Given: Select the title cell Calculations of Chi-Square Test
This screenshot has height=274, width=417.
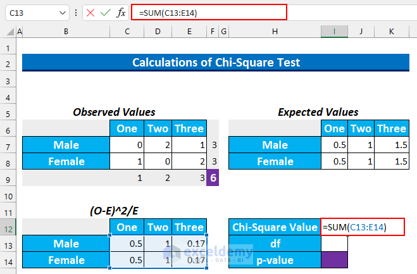Looking at the screenshot, I should click(x=215, y=62).
